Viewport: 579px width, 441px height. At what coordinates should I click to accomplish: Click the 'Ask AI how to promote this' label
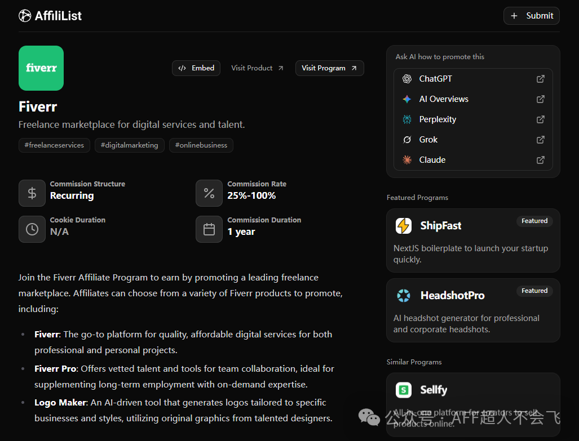click(440, 56)
